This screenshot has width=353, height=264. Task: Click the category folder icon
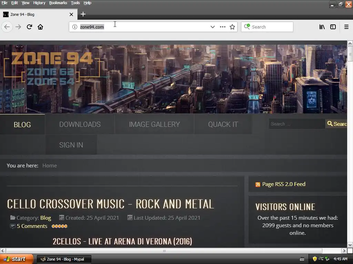coord(13,218)
